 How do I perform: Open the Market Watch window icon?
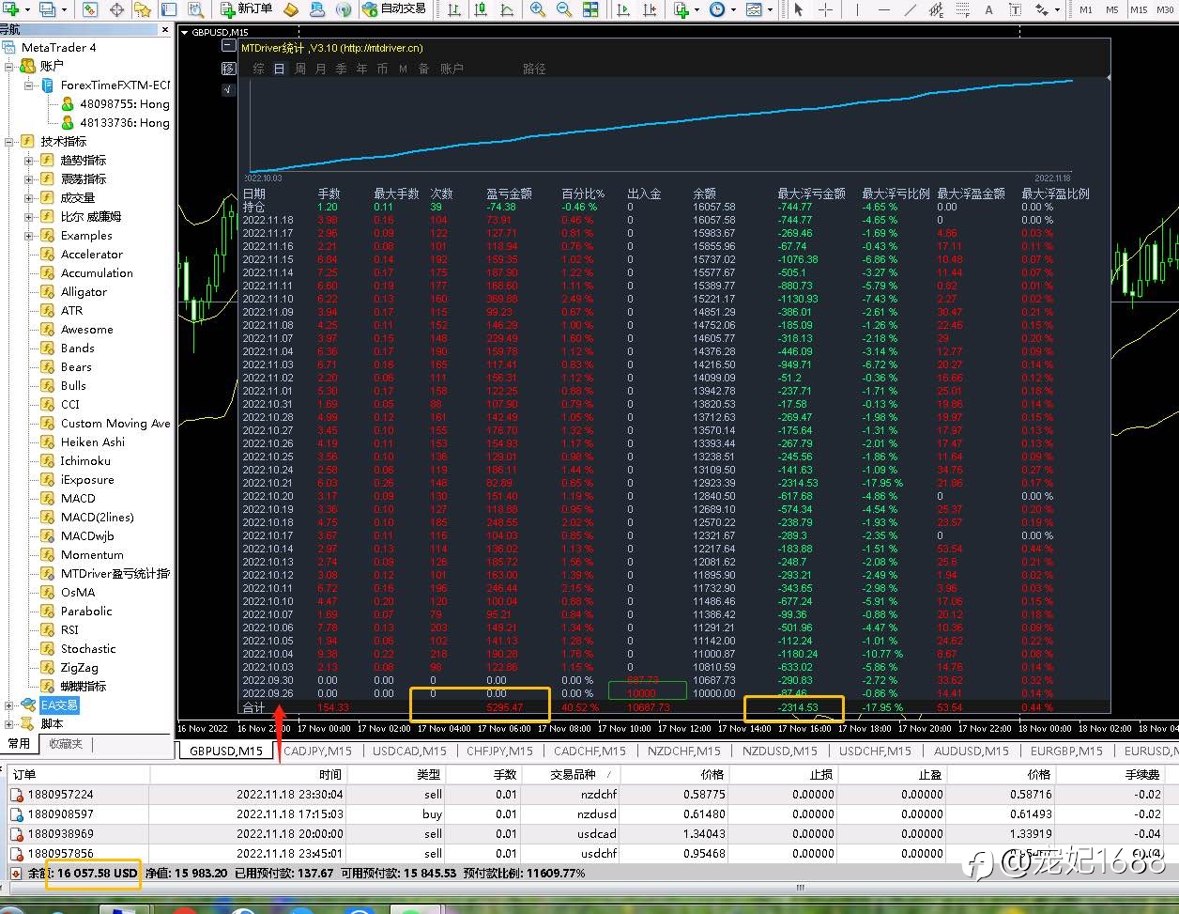click(90, 9)
